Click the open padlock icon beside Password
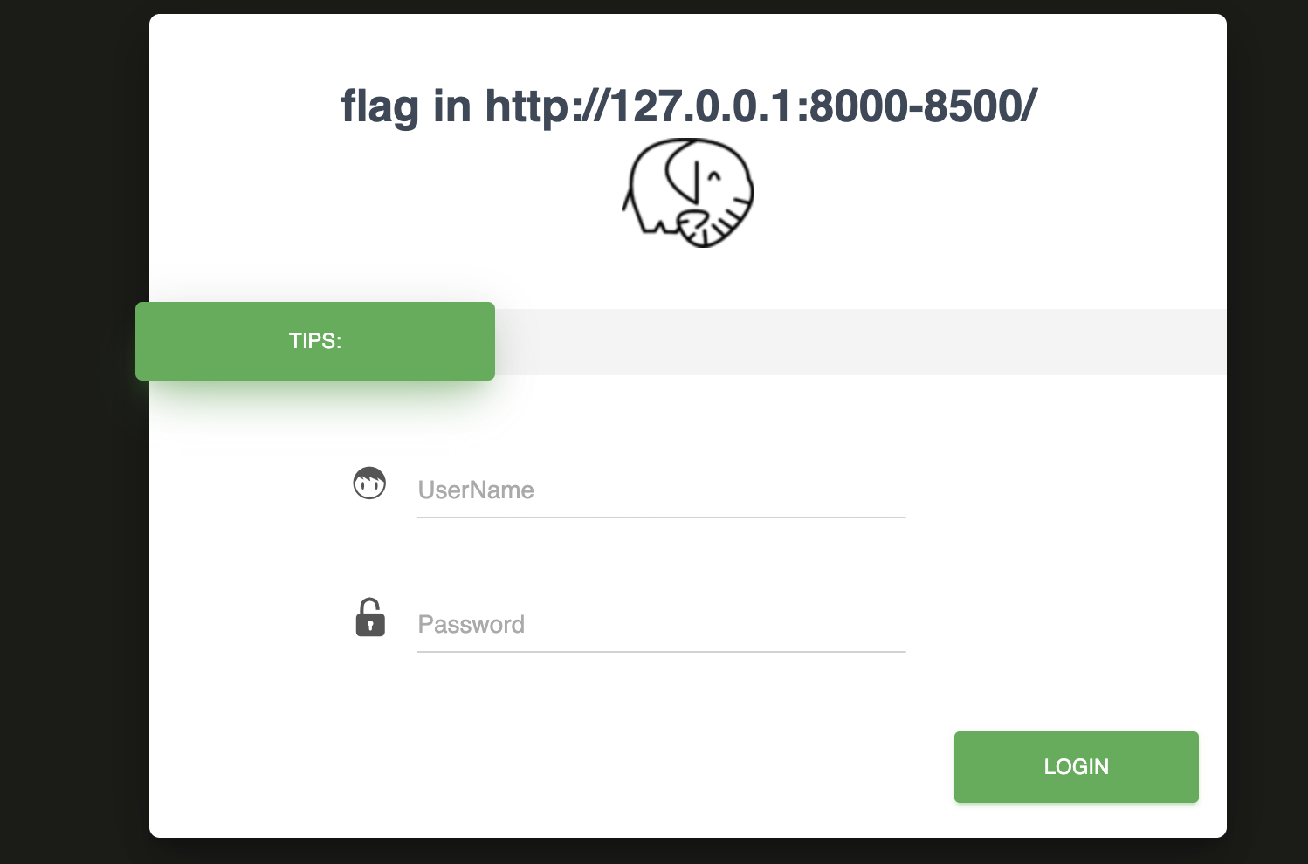This screenshot has width=1308, height=864. tap(370, 617)
